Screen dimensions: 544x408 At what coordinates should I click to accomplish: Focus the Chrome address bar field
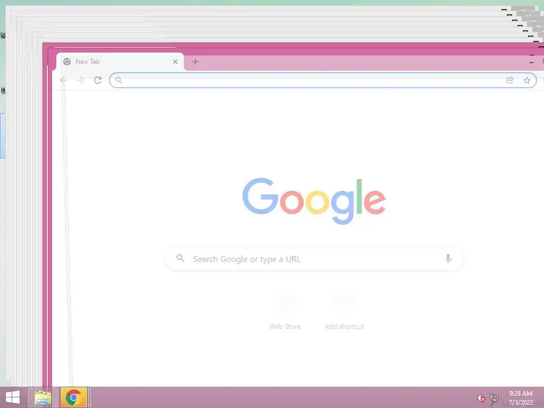pos(322,81)
